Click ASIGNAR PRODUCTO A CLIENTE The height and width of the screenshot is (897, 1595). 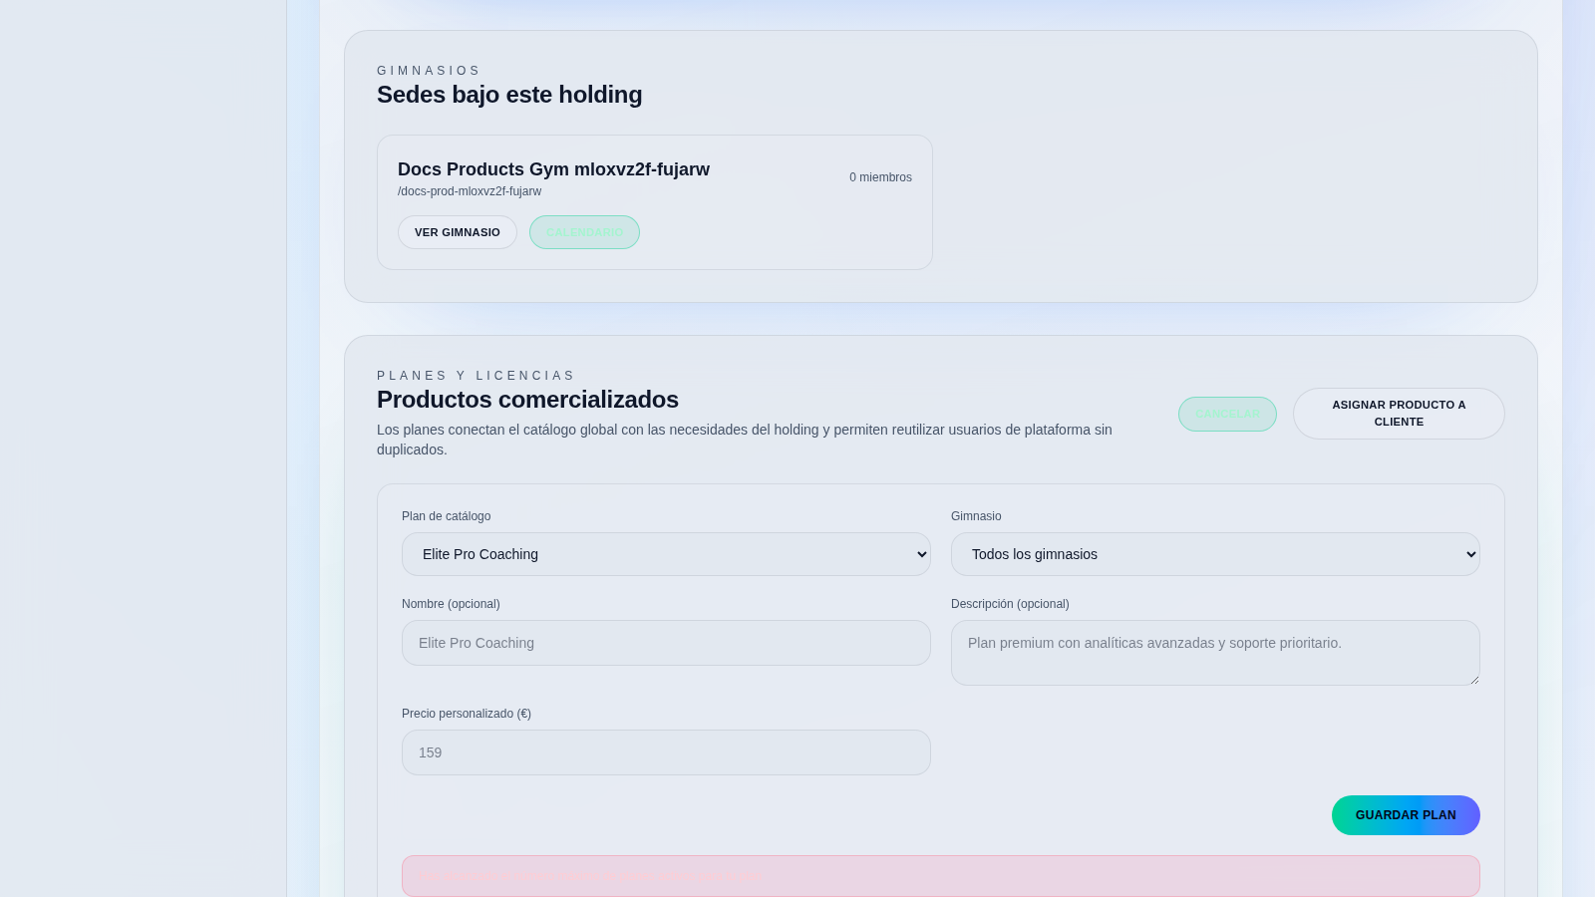[x=1398, y=414]
